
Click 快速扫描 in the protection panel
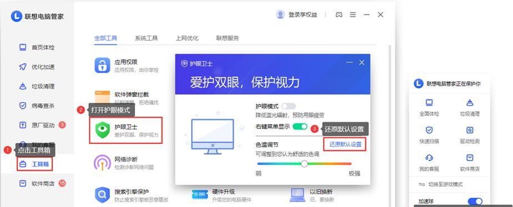click(x=429, y=135)
